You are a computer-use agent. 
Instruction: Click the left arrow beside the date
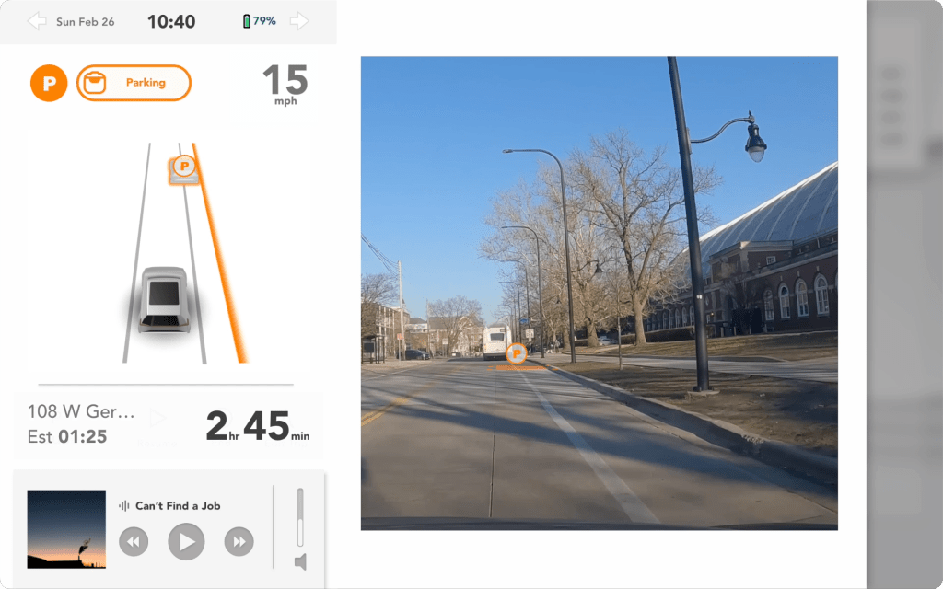(37, 22)
